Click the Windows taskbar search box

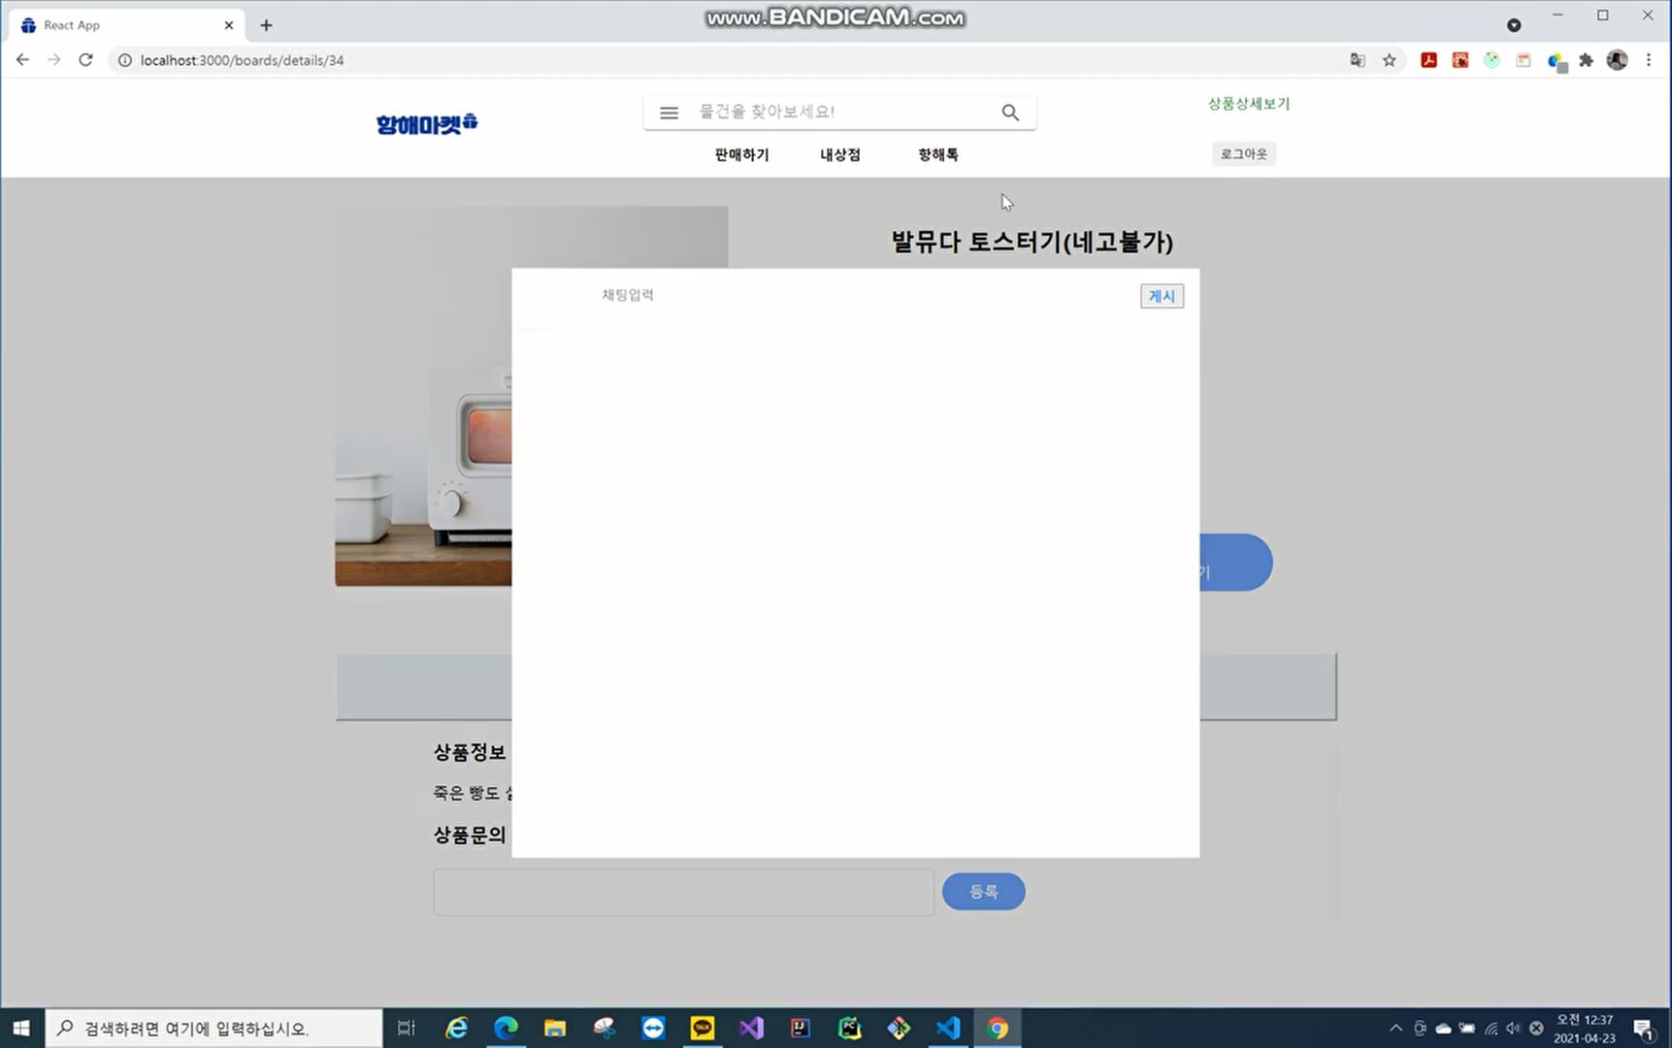pos(213,1028)
